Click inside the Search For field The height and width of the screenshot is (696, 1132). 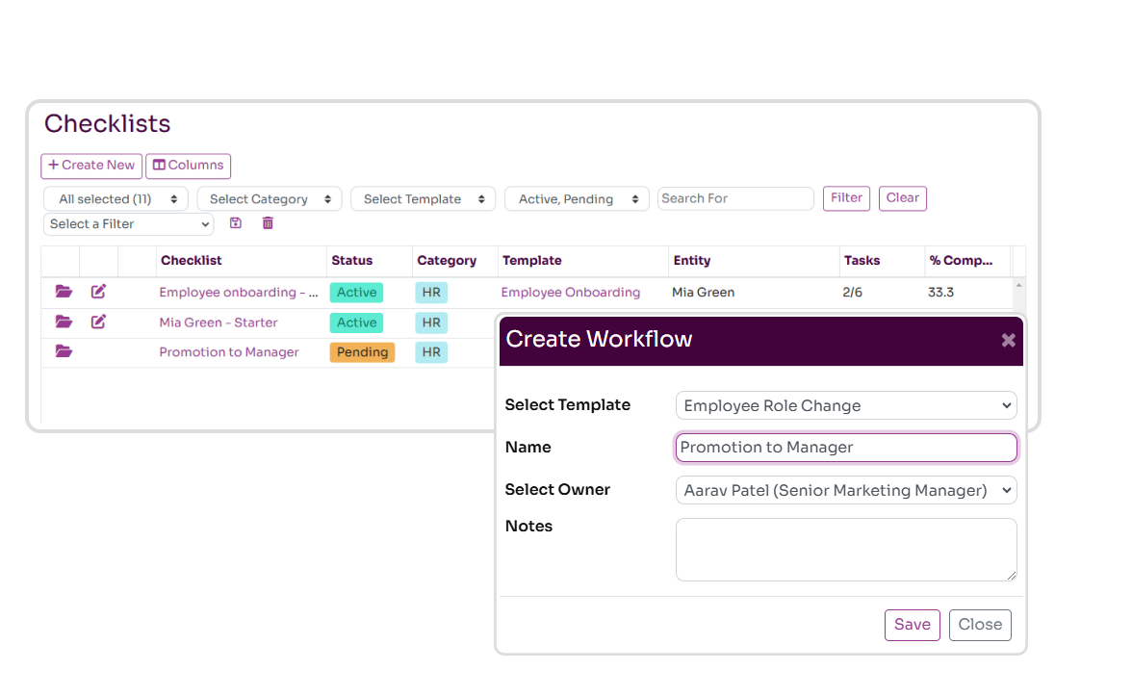coord(735,198)
